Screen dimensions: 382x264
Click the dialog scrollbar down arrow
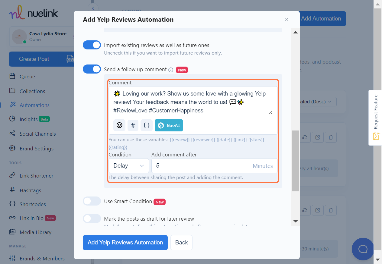click(x=296, y=221)
